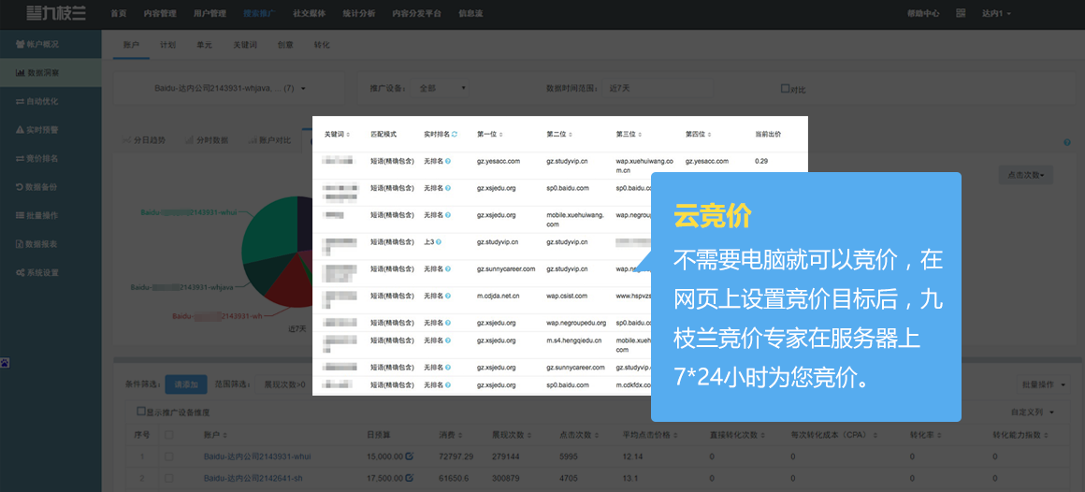Open 推广设备 全部 dropdown
The image size is (1085, 492).
(x=440, y=89)
